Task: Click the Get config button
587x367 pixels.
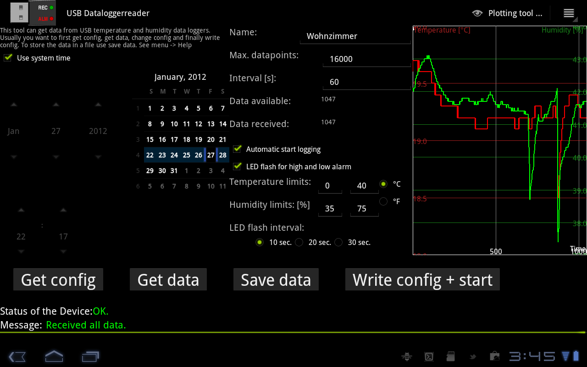Action: coord(58,280)
